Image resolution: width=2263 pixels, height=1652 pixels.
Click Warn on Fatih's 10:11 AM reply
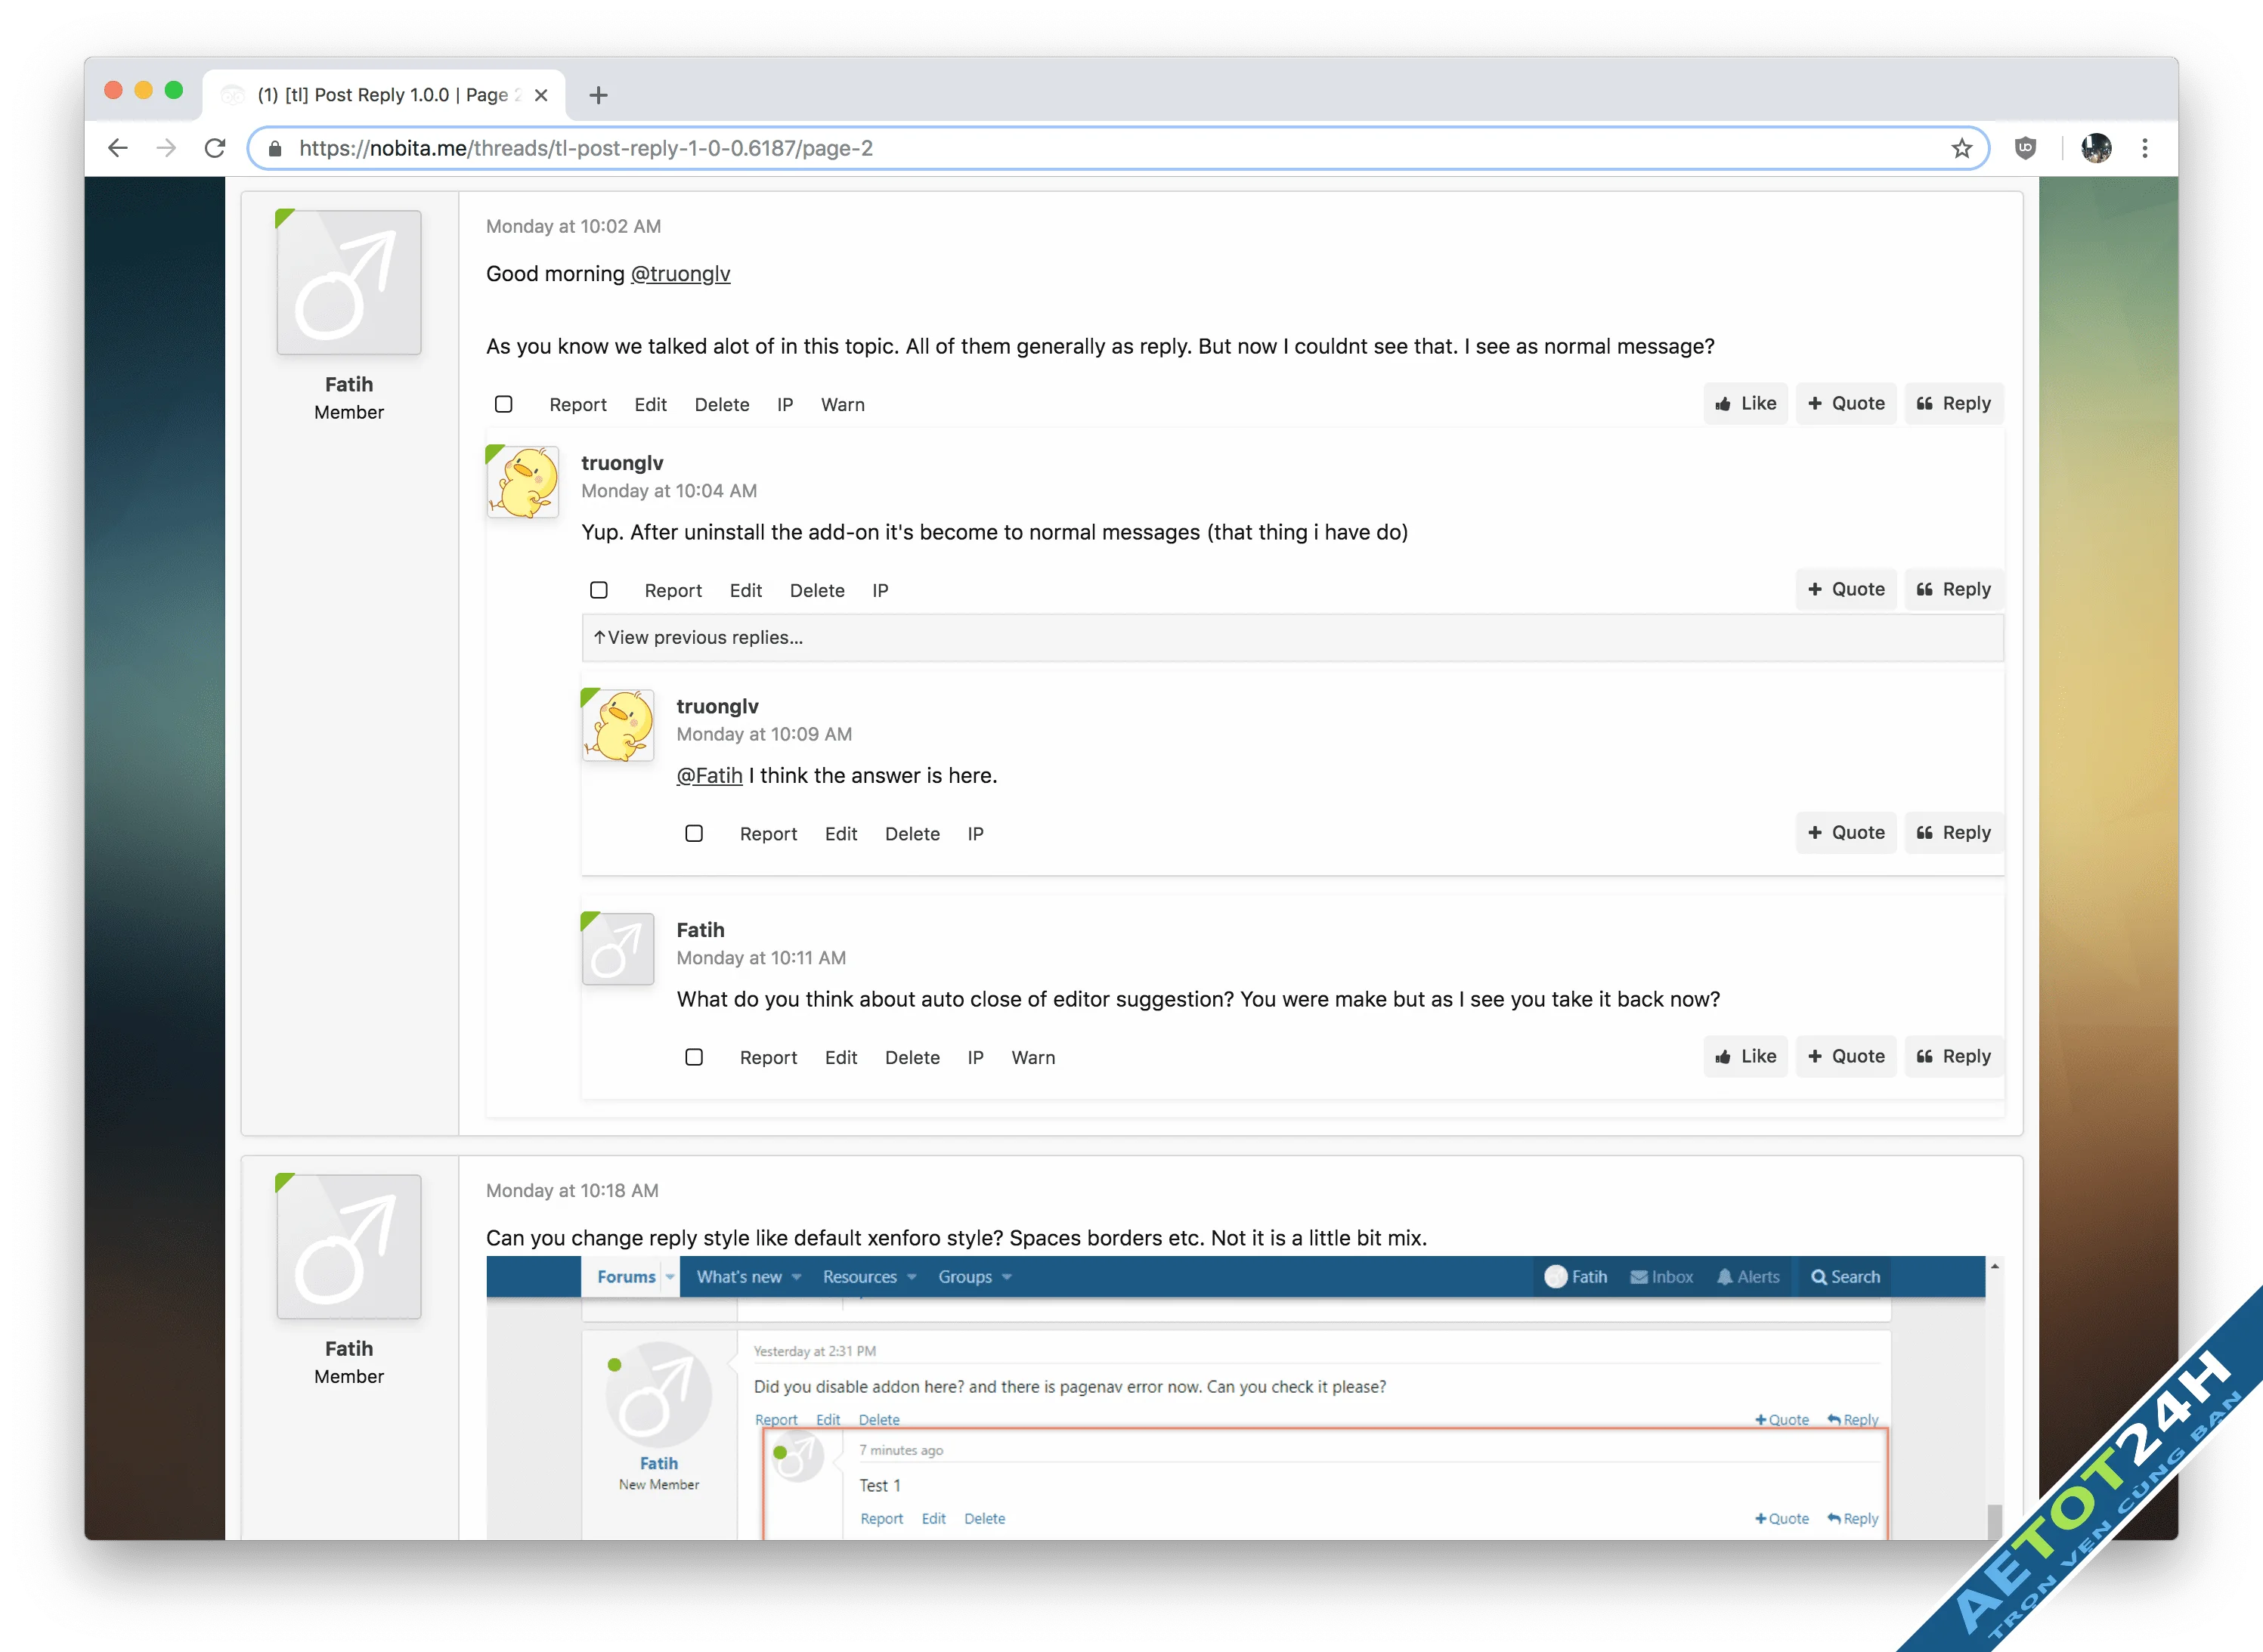pos(1032,1057)
